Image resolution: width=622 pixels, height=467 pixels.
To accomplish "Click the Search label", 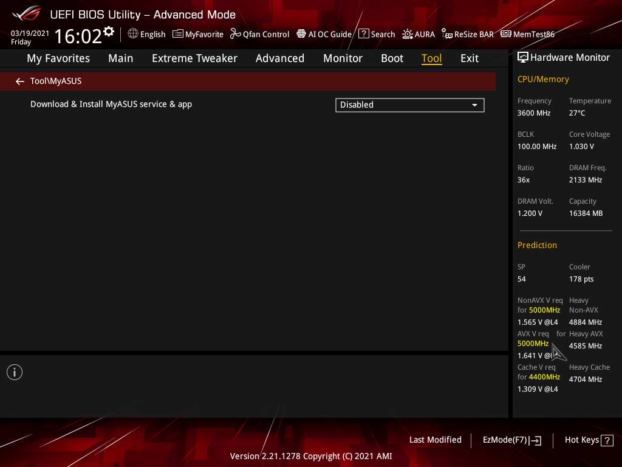I will tap(383, 35).
